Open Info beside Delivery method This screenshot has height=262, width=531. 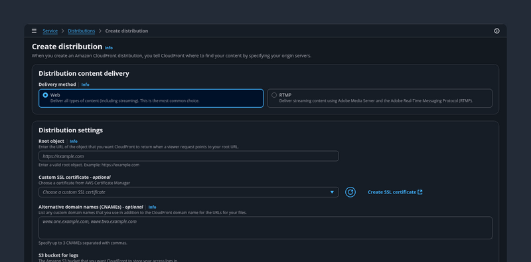pyautogui.click(x=86, y=84)
